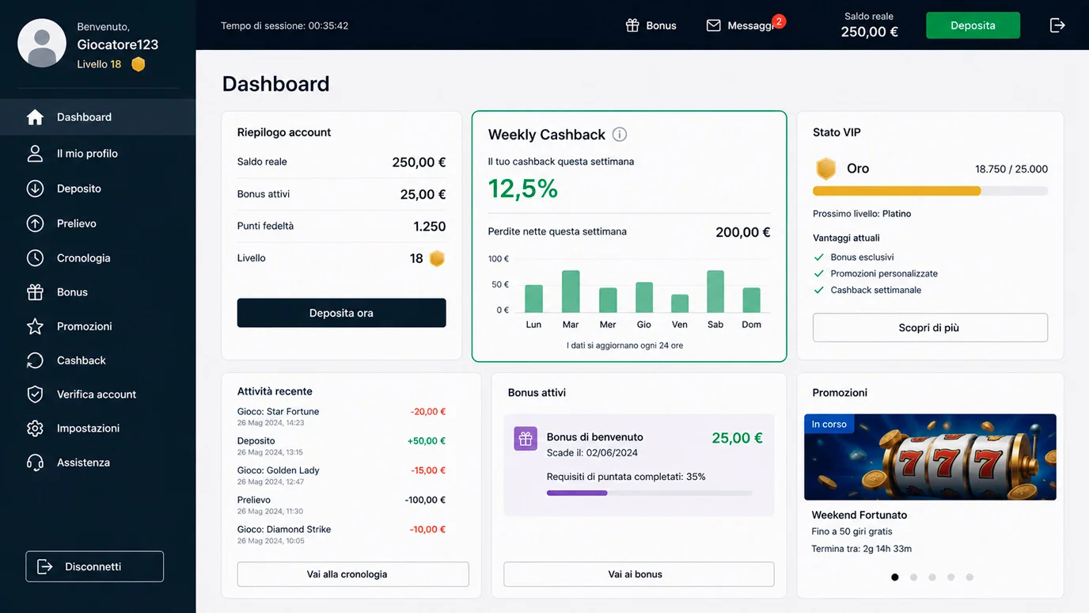Viewport: 1089px width, 613px height.
Task: Click the '12,5%' cashback value
Action: [x=523, y=188]
